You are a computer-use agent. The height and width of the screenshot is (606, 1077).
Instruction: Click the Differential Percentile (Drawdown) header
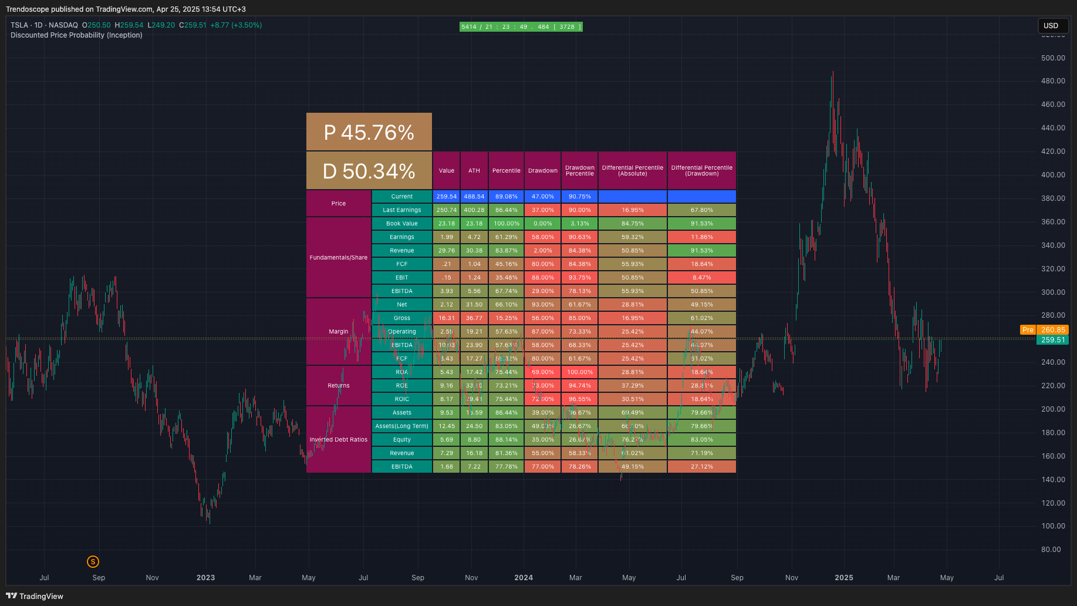702,171
